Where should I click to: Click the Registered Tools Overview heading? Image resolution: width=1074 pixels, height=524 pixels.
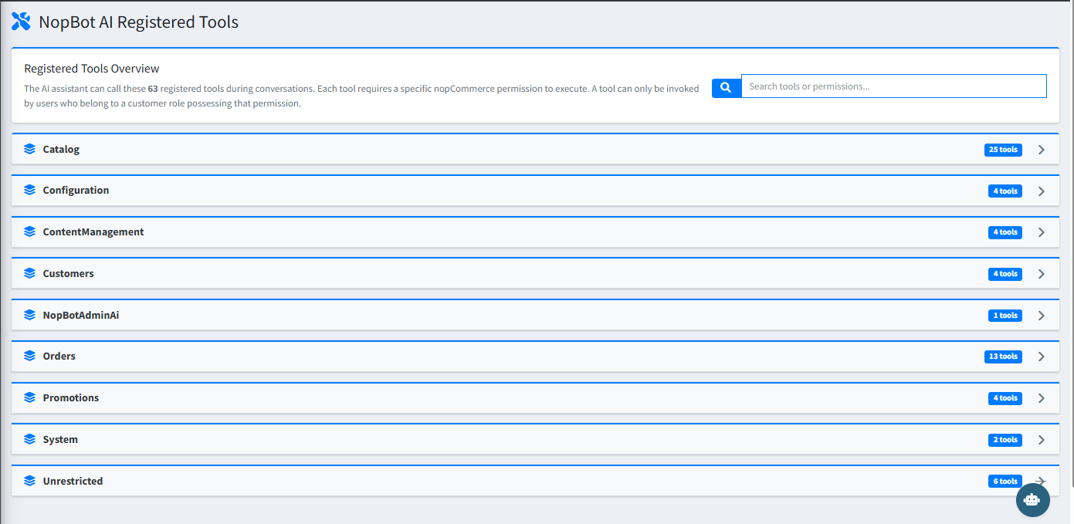92,69
